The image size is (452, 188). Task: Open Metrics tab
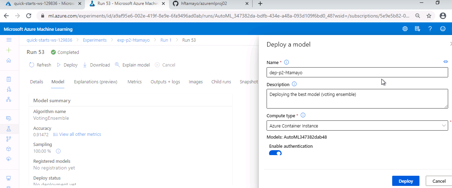point(135,82)
